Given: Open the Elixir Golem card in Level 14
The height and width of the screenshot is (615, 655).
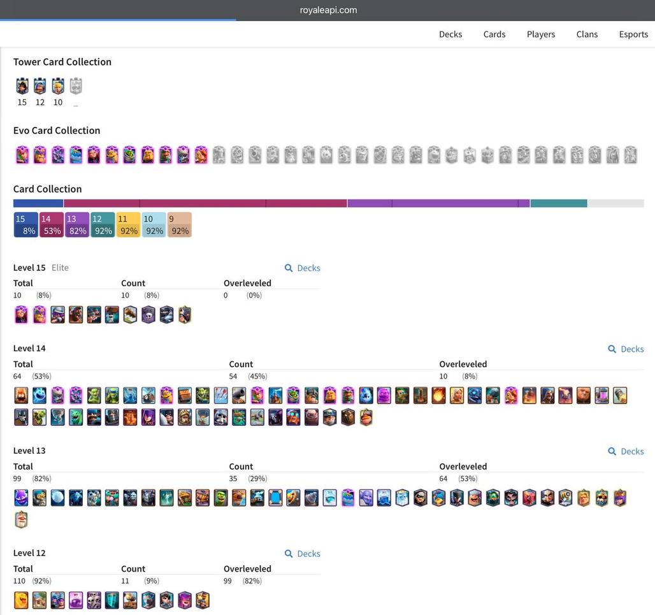Looking at the screenshot, I should (x=384, y=395).
